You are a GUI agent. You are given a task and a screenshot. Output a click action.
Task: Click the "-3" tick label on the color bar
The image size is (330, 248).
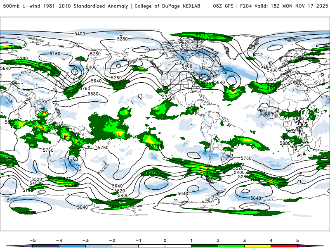click(85, 241)
